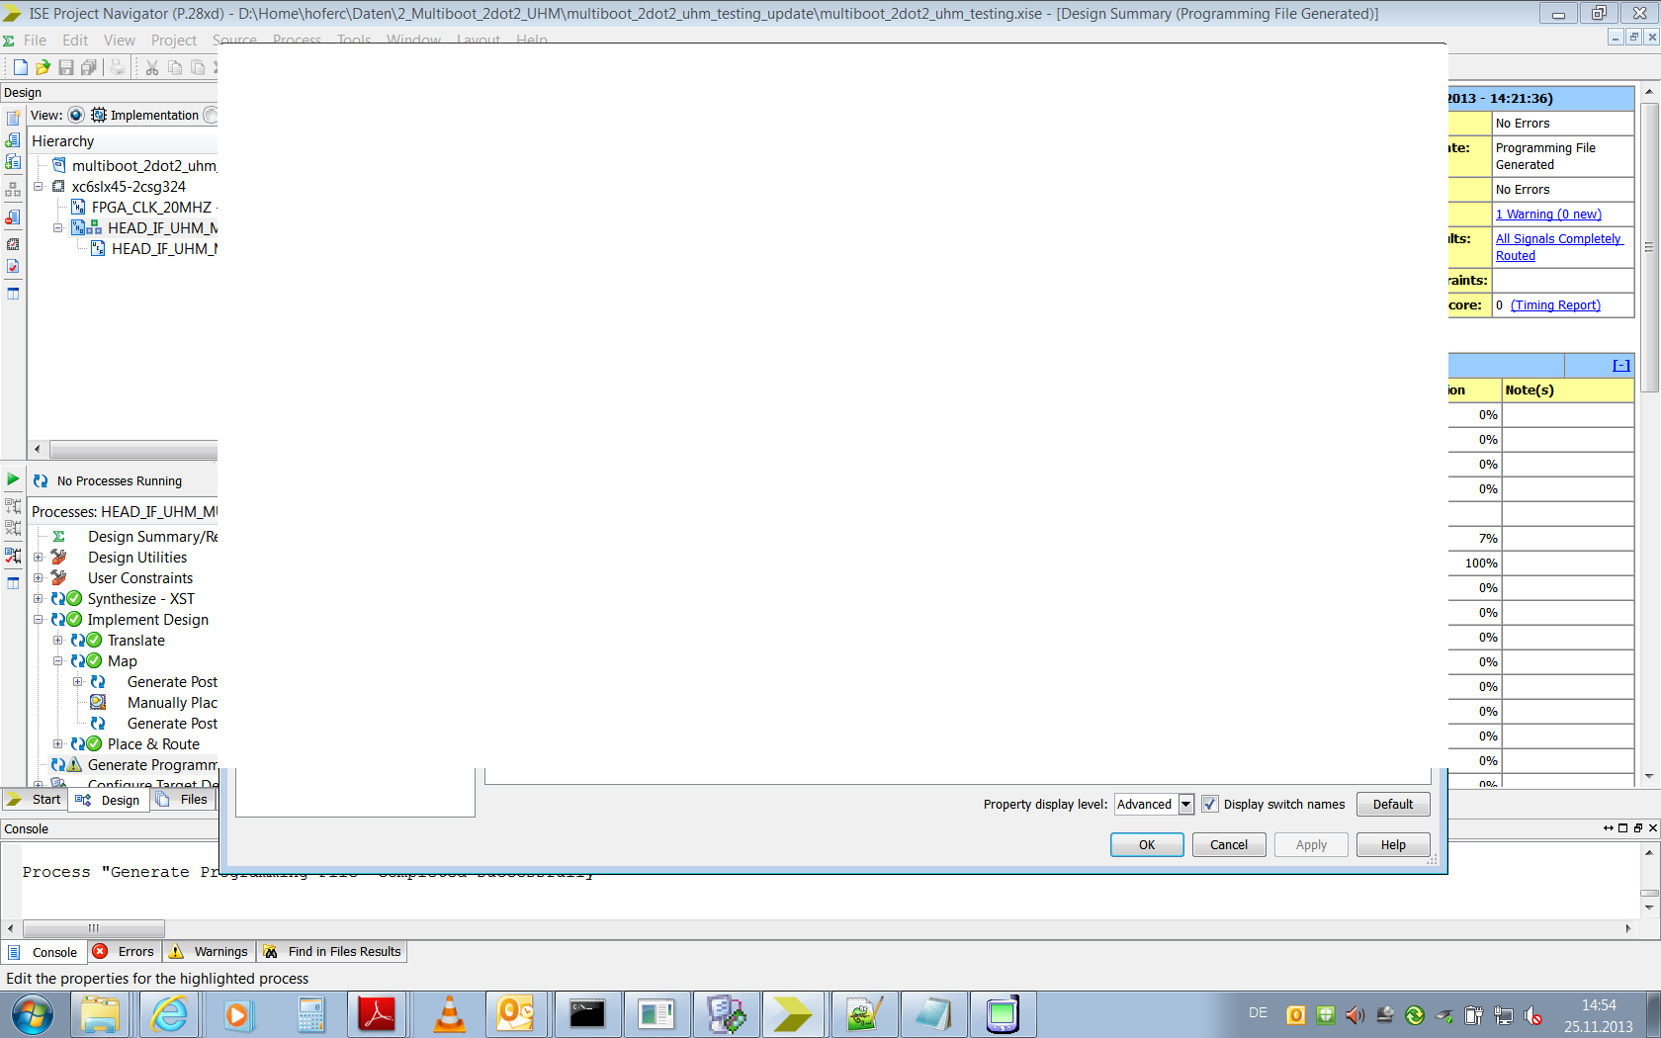1661x1038 pixels.
Task: Collapse the HEAD_IF_UHM_M module node
Action: click(x=57, y=227)
